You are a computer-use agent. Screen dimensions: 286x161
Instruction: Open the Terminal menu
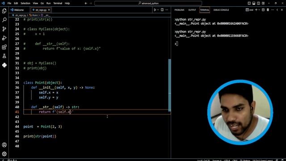coord(58,3)
